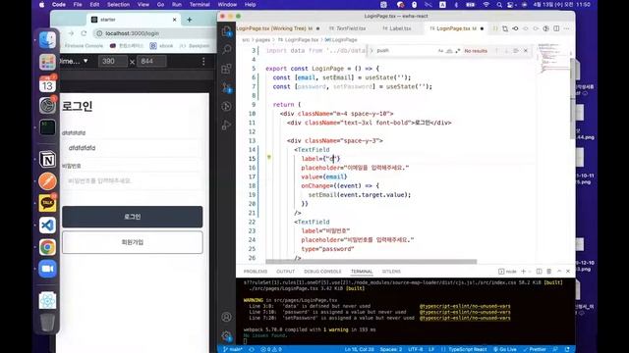Screen dimensions: 629x353
Task: Click Go Live in status bar
Action: point(505,349)
